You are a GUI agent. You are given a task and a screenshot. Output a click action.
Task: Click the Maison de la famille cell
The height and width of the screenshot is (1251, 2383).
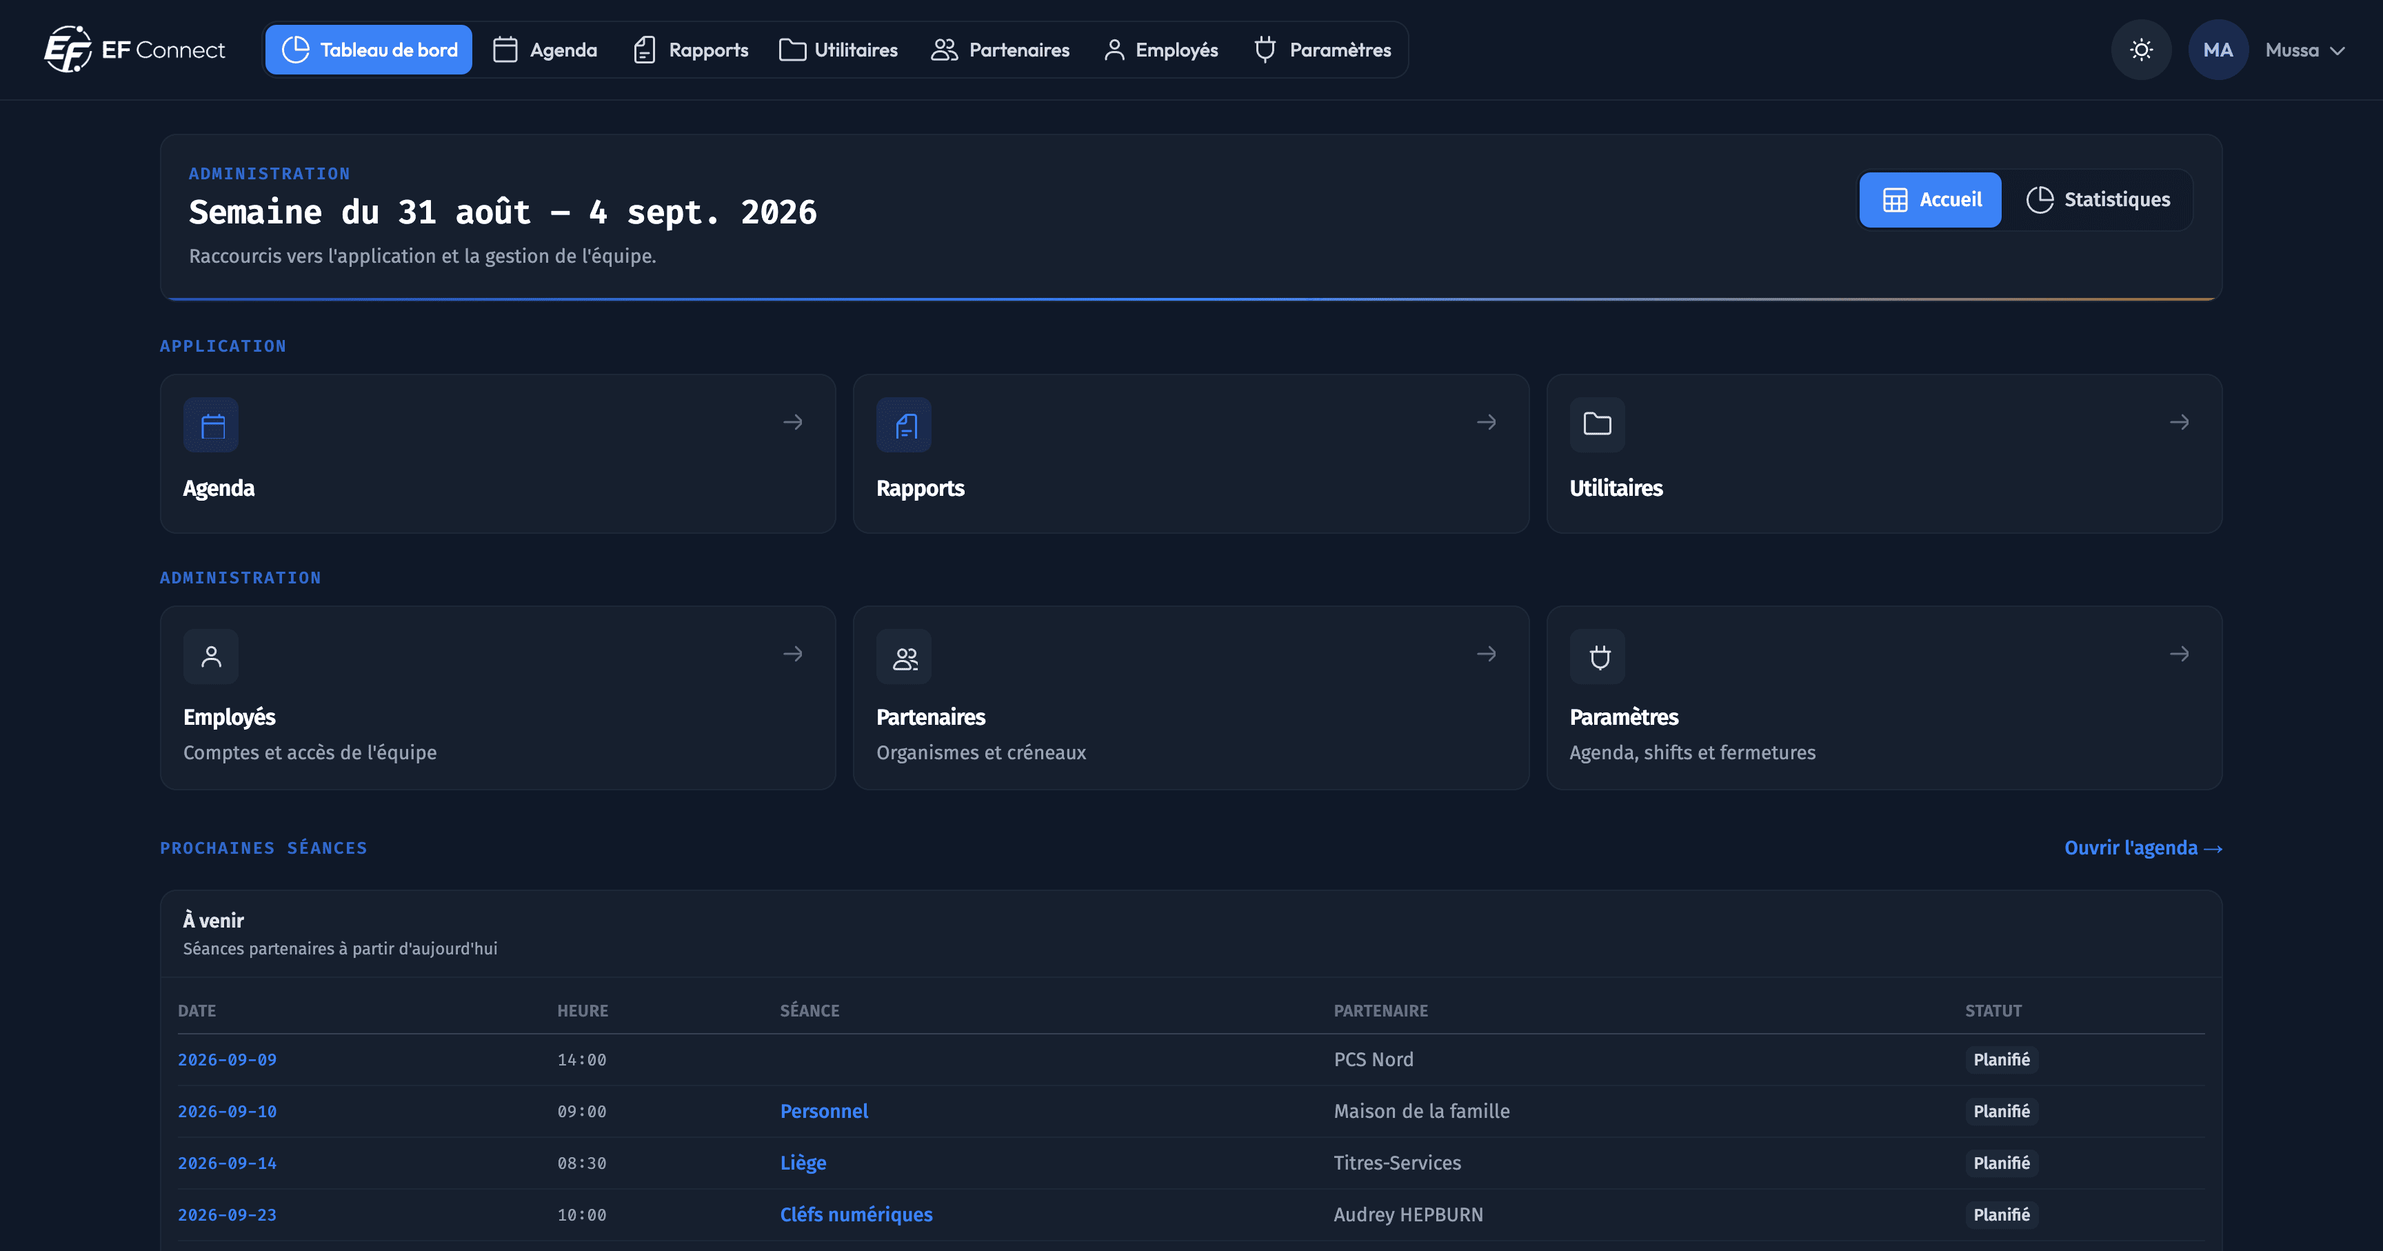click(1421, 1111)
